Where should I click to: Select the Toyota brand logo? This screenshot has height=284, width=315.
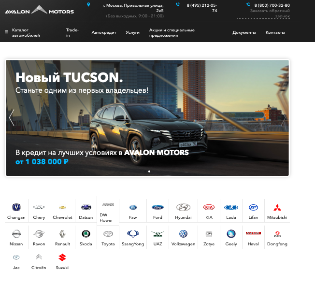pos(108,234)
